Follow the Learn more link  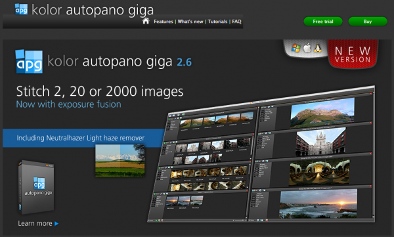coord(35,223)
